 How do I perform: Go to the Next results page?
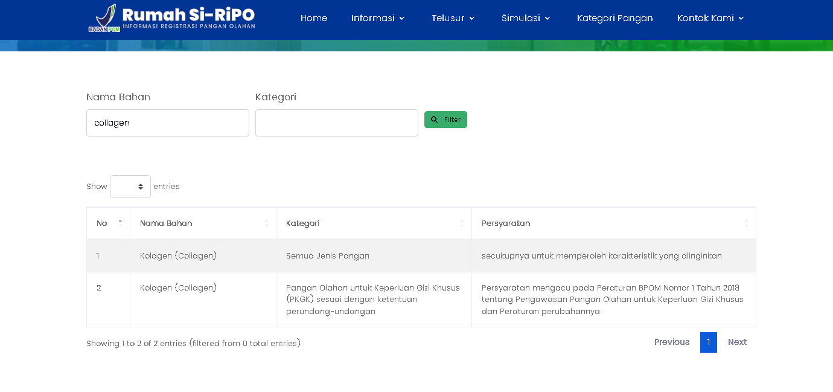click(737, 342)
